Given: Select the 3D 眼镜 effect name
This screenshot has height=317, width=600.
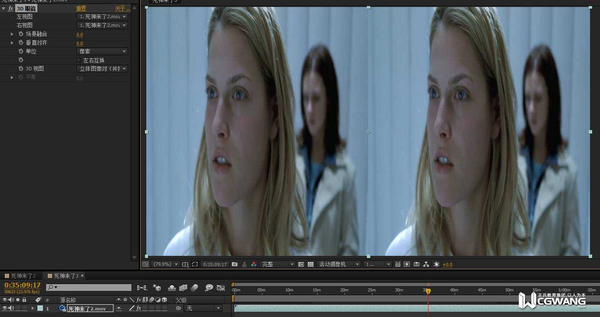Looking at the screenshot, I should [x=26, y=8].
